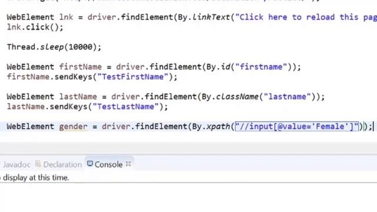377x212 pixels.
Task: Click the variable name gender
Action: pyautogui.click(x=73, y=127)
